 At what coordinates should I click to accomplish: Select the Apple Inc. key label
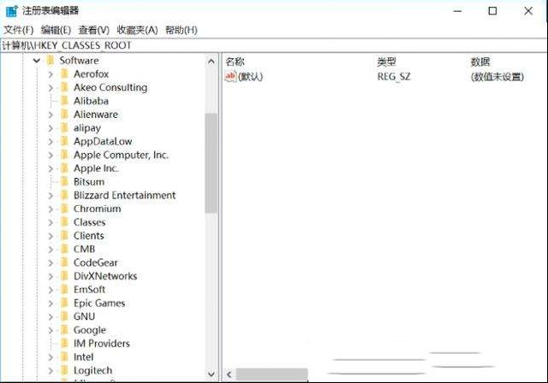[96, 168]
